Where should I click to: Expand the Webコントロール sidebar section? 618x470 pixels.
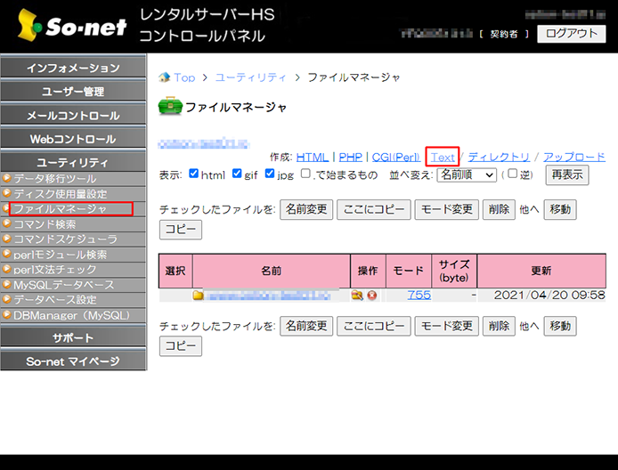pyautogui.click(x=73, y=139)
